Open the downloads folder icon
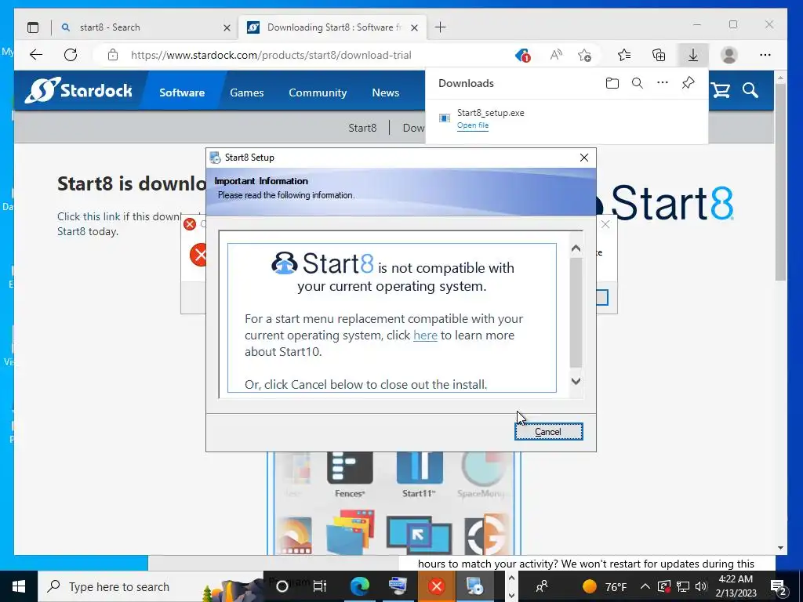 pos(612,83)
